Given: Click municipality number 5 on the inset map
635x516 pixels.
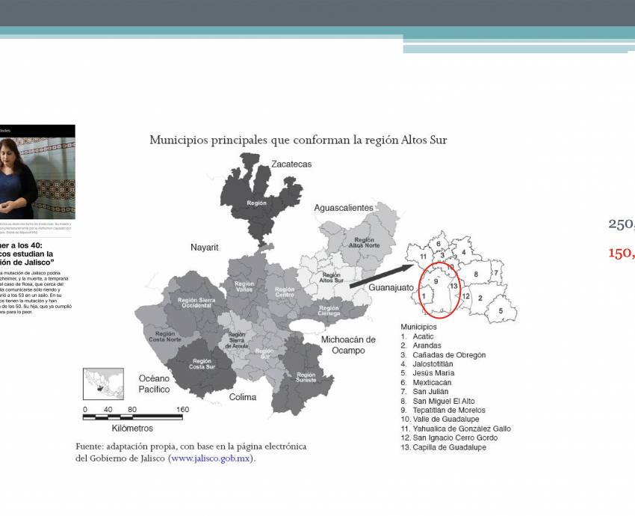Looking at the screenshot, I should click(x=501, y=310).
